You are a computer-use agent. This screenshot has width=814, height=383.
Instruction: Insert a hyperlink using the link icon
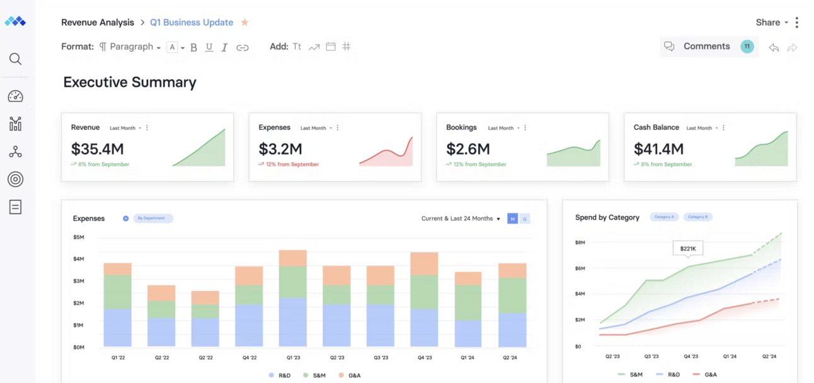tap(242, 47)
